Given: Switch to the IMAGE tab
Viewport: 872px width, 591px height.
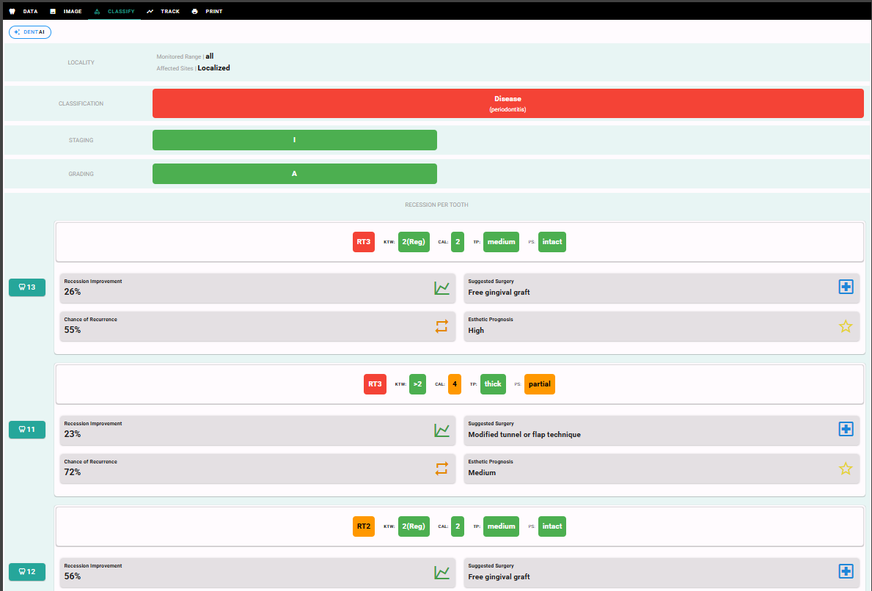Looking at the screenshot, I should pyautogui.click(x=66, y=11).
